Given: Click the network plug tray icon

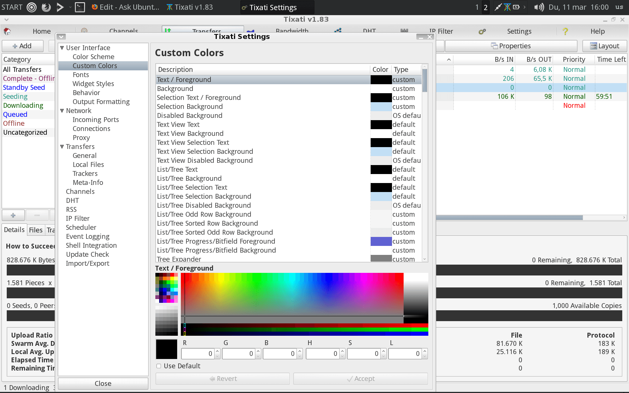Looking at the screenshot, I should (x=498, y=7).
